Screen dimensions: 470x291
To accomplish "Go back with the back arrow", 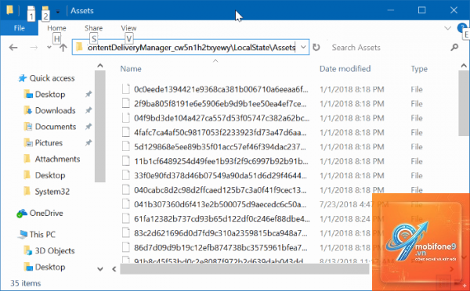I will point(13,47).
